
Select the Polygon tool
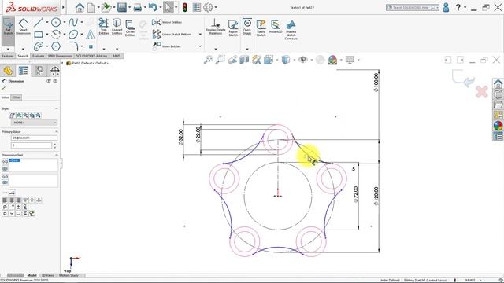pos(56,46)
